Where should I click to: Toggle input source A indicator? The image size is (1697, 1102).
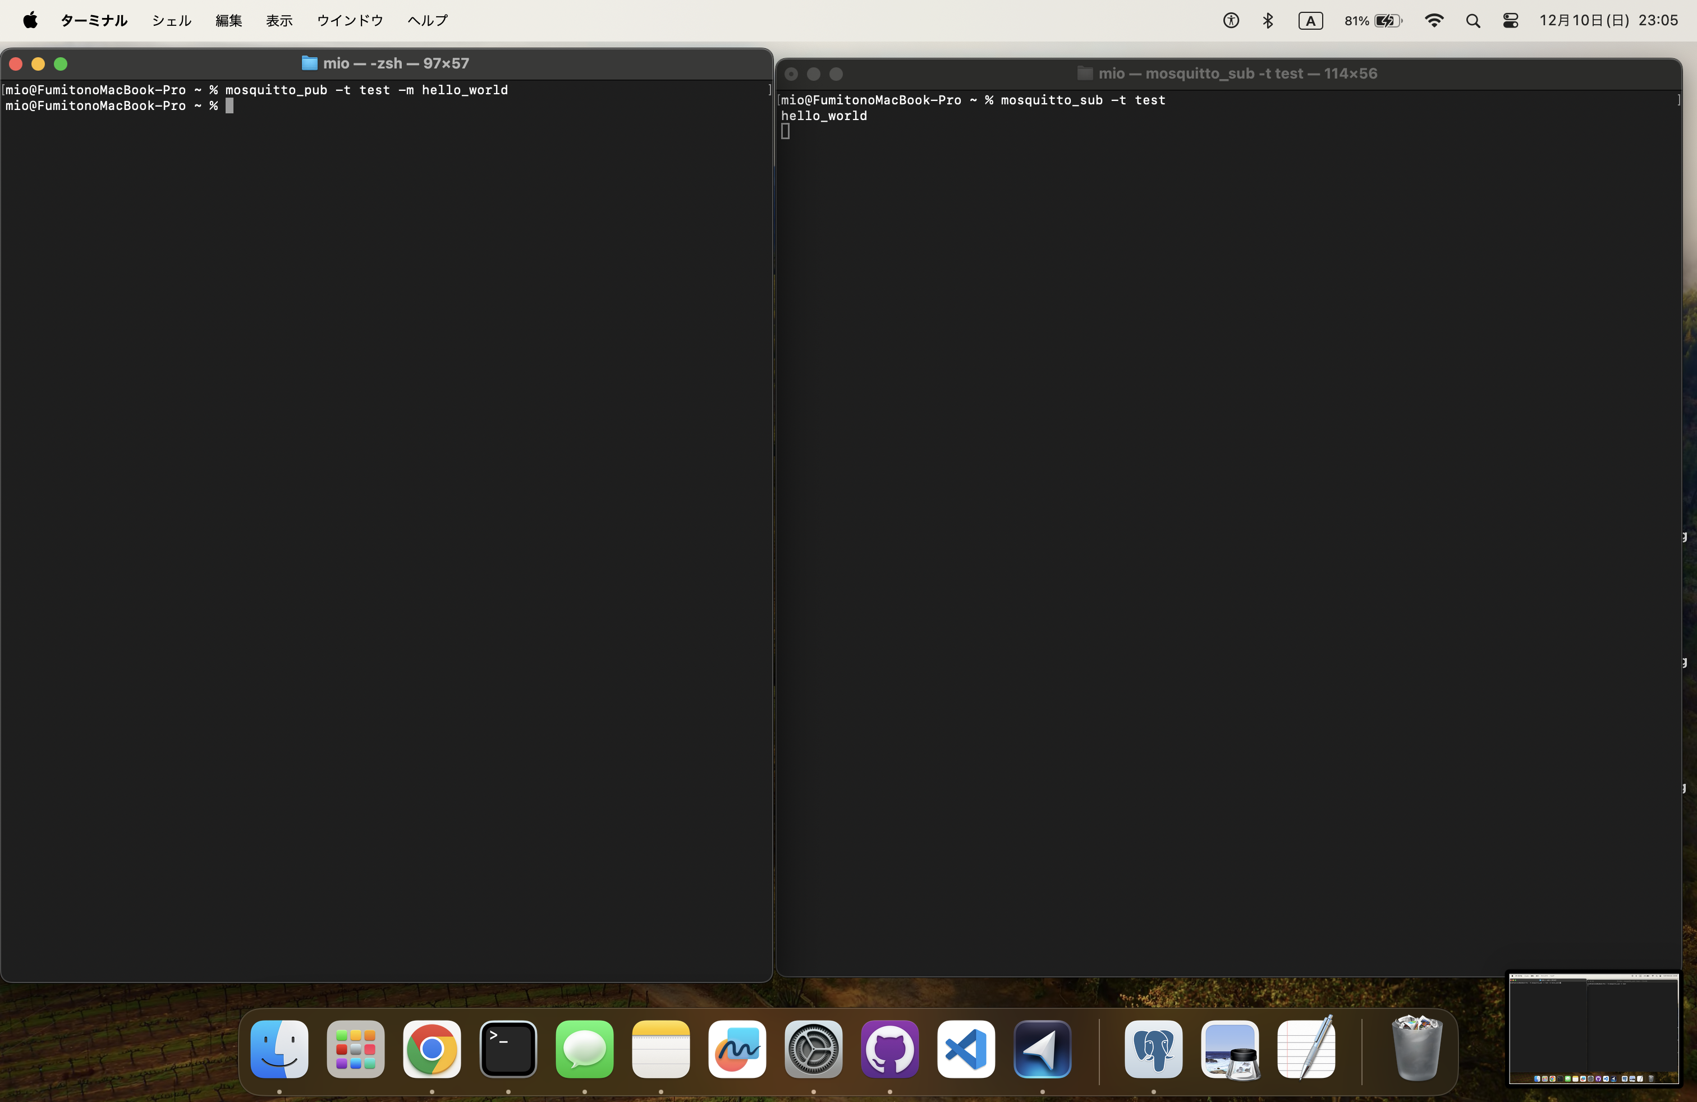coord(1310,21)
